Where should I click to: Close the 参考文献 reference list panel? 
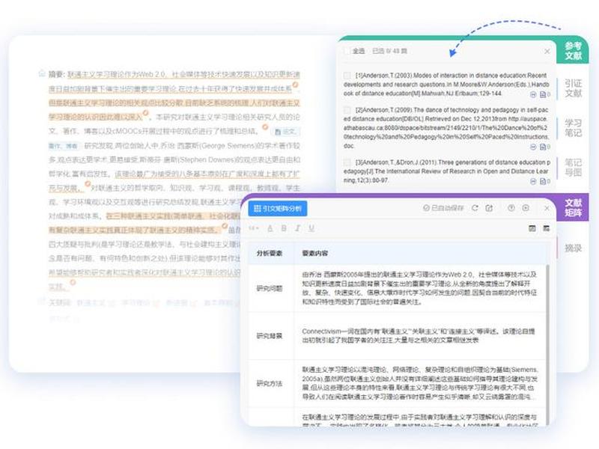point(547,51)
